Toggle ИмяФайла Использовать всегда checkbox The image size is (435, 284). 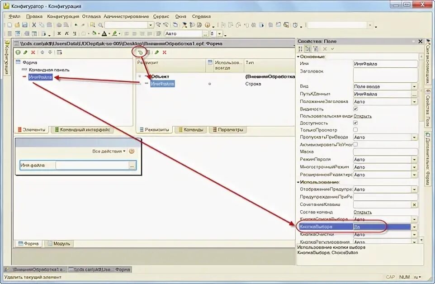(209, 84)
